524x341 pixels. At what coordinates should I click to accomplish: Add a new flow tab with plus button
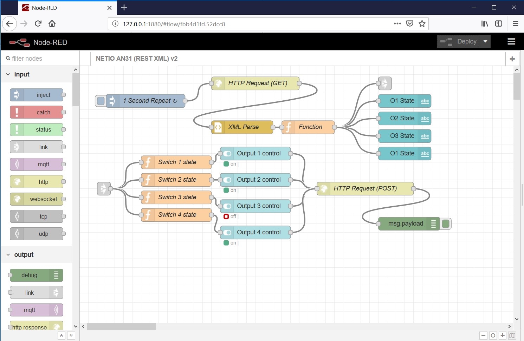pyautogui.click(x=512, y=59)
